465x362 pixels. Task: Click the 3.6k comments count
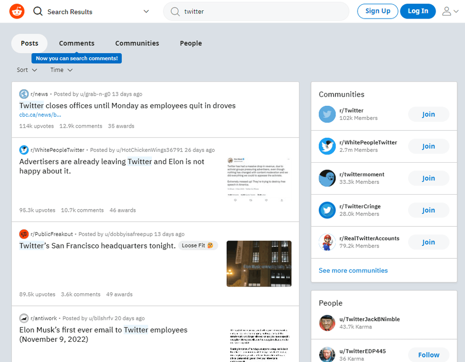pyautogui.click(x=81, y=294)
